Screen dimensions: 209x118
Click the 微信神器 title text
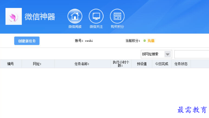(x=40, y=17)
